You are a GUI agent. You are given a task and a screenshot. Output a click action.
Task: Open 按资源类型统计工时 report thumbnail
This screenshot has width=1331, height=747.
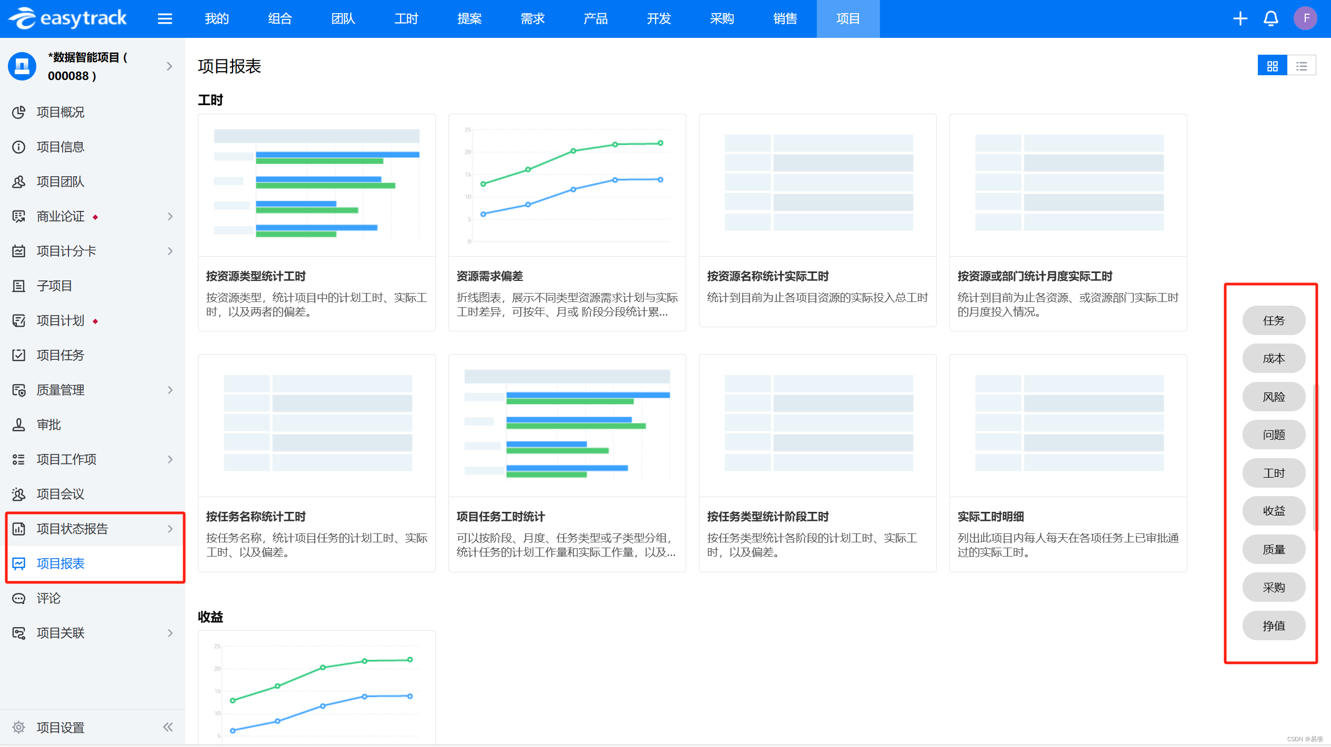click(x=317, y=185)
